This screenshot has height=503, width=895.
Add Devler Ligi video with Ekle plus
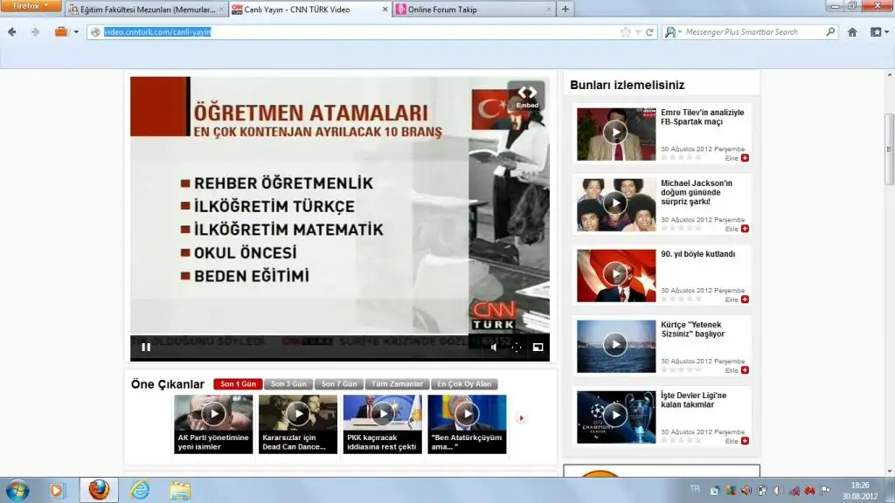coord(745,441)
